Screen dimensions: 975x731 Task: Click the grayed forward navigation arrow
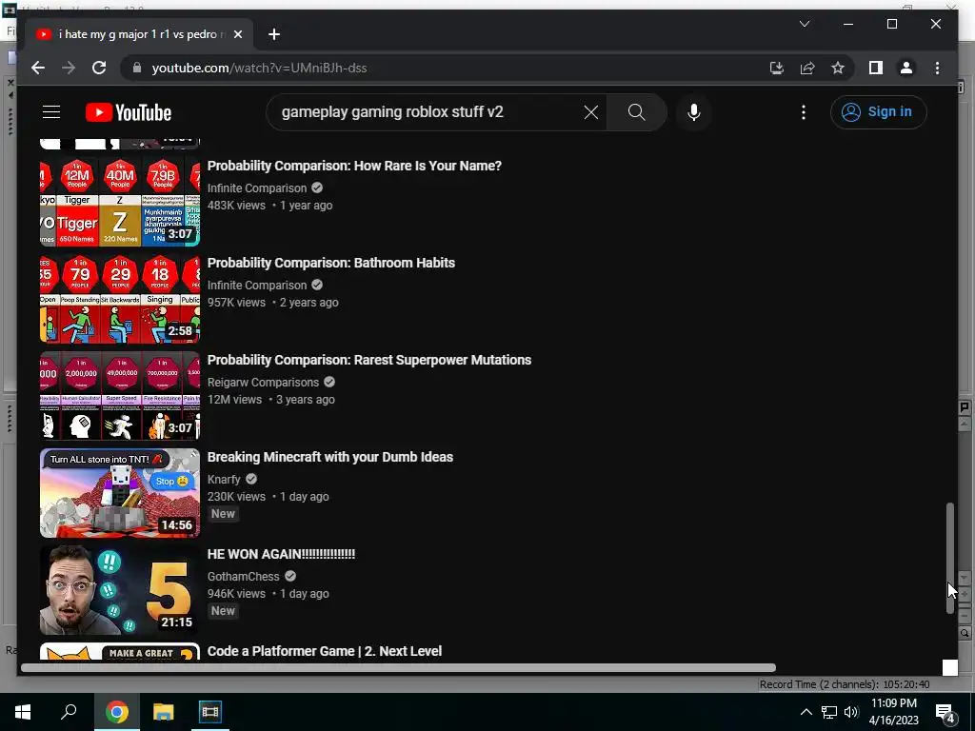tap(69, 68)
